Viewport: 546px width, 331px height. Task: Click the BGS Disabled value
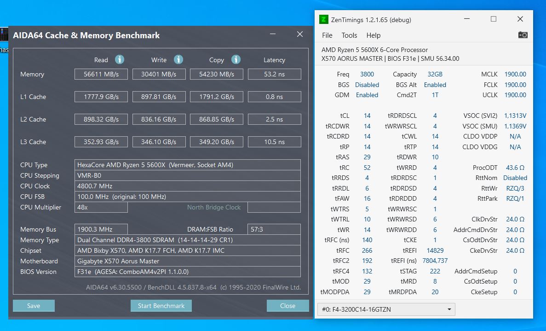[367, 85]
